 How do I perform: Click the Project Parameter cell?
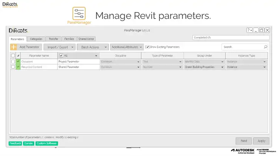click(79, 62)
